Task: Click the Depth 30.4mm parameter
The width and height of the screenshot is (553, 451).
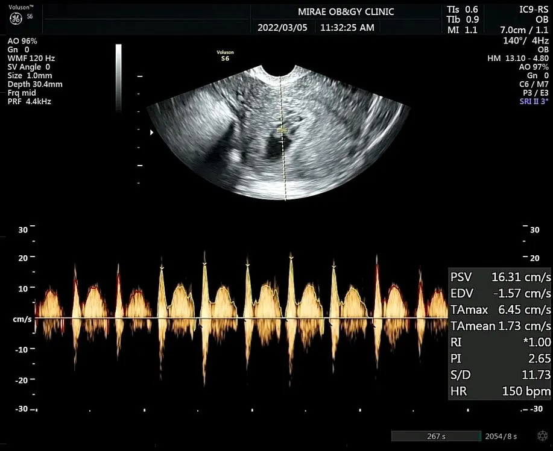Action: (x=35, y=84)
